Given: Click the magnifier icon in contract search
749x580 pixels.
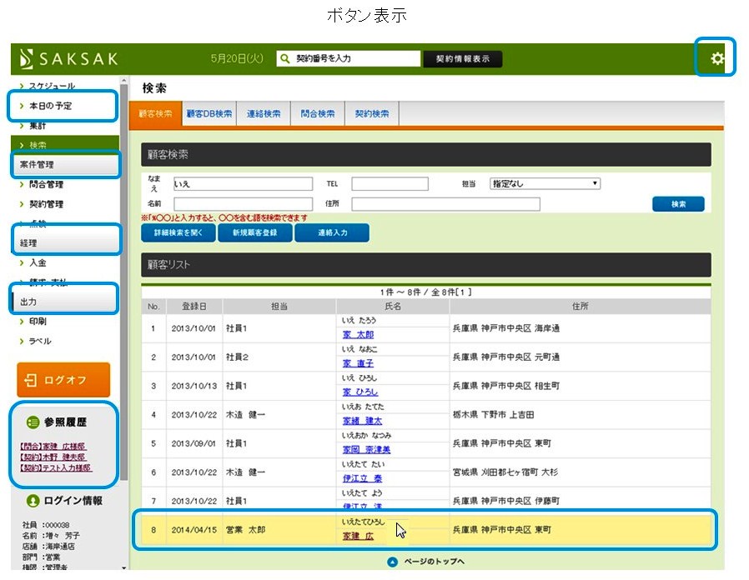Looking at the screenshot, I should click(x=284, y=58).
